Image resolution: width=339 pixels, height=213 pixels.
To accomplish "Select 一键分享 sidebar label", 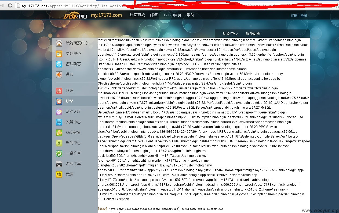I will pos(73,153).
